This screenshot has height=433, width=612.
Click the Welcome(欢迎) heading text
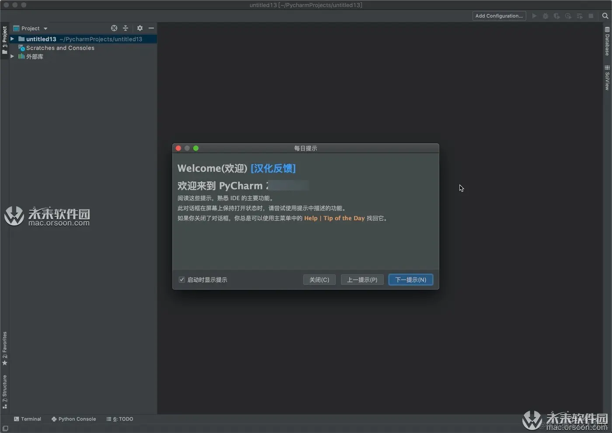tap(212, 168)
